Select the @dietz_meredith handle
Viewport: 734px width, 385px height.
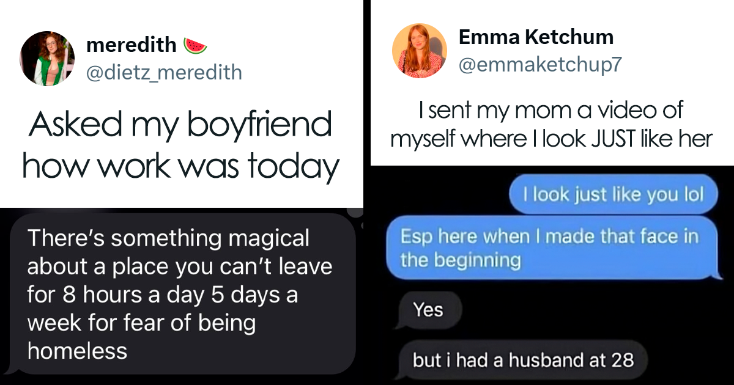click(x=165, y=72)
